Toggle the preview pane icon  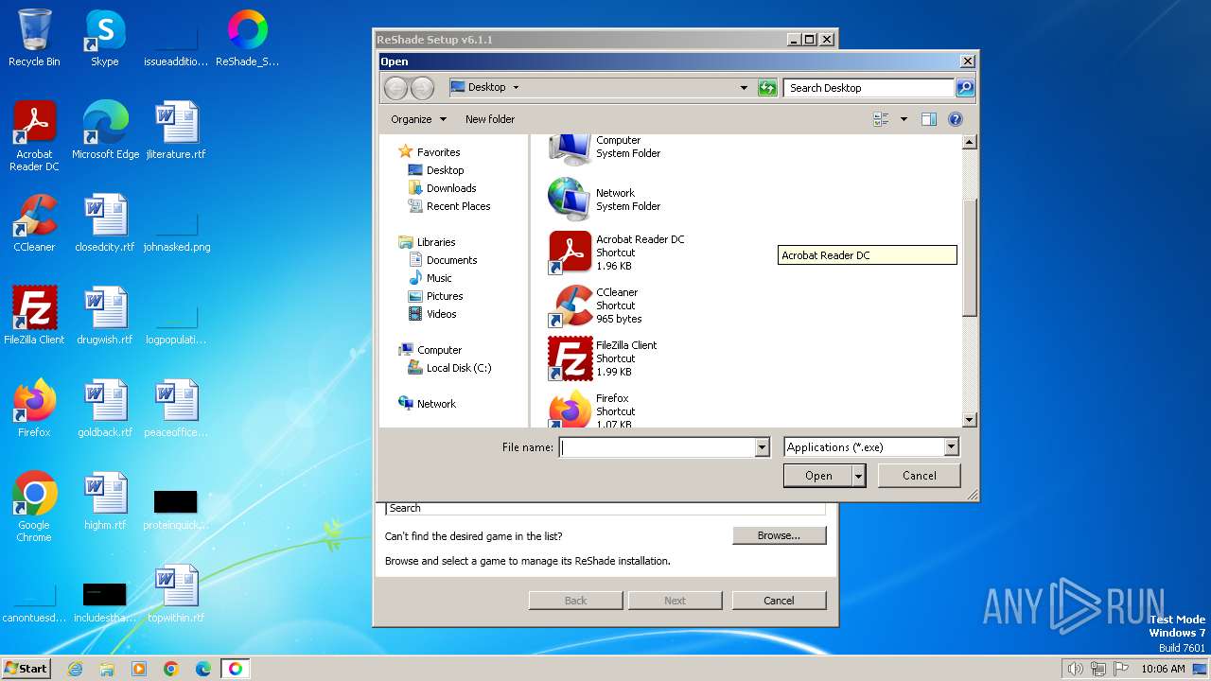pyautogui.click(x=928, y=119)
